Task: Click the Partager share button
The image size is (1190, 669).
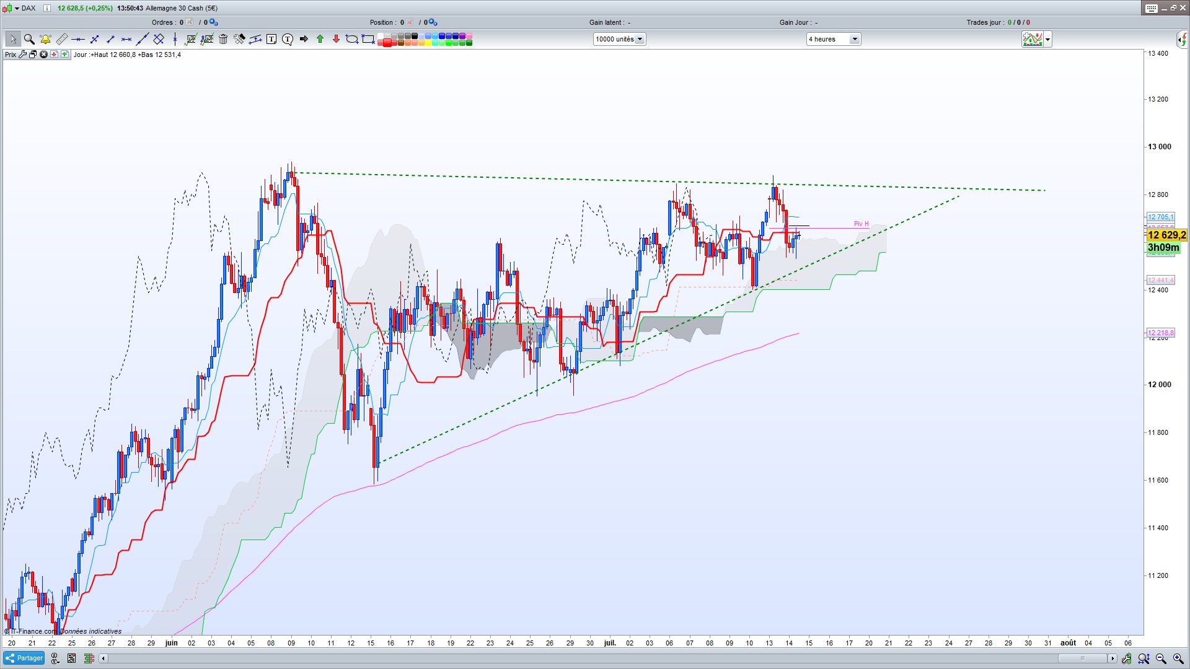Action: 24,658
